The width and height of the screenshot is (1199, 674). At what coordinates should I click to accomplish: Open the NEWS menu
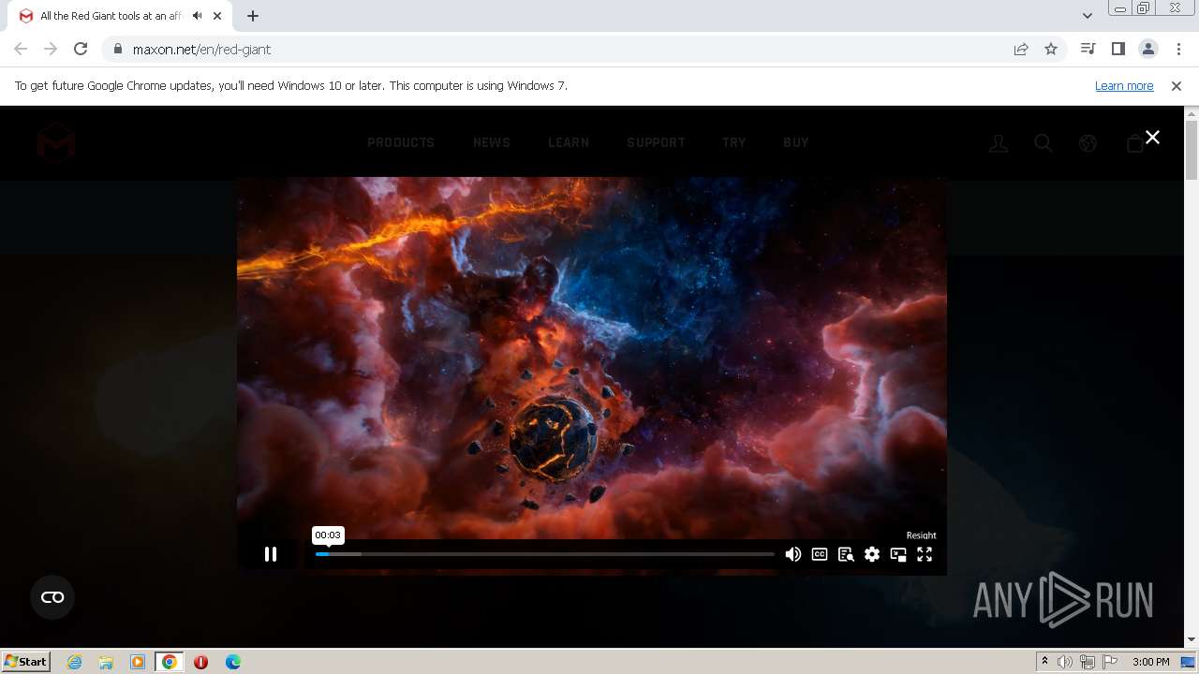coord(492,142)
